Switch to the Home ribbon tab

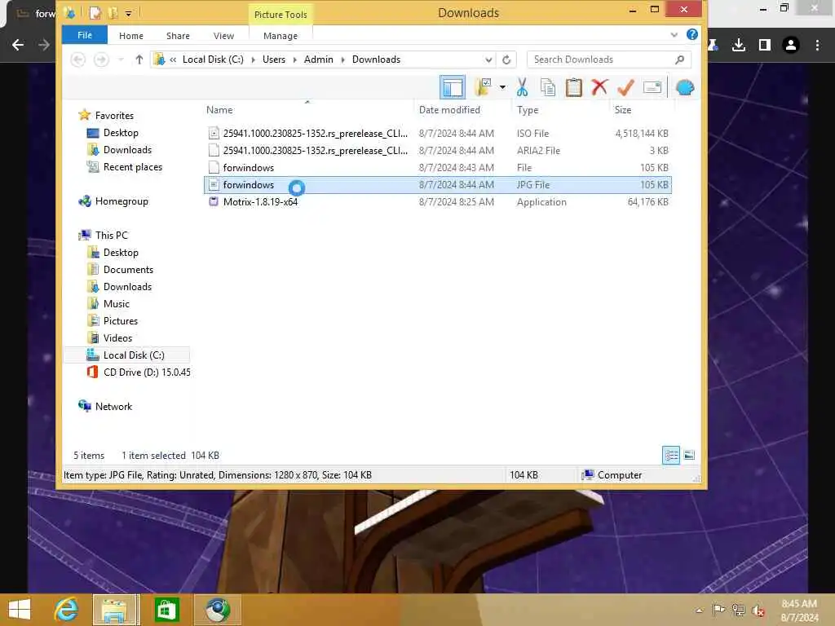131,36
